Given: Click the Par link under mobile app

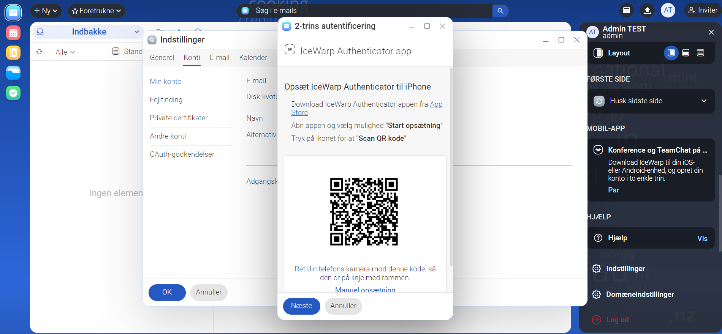Looking at the screenshot, I should [614, 190].
